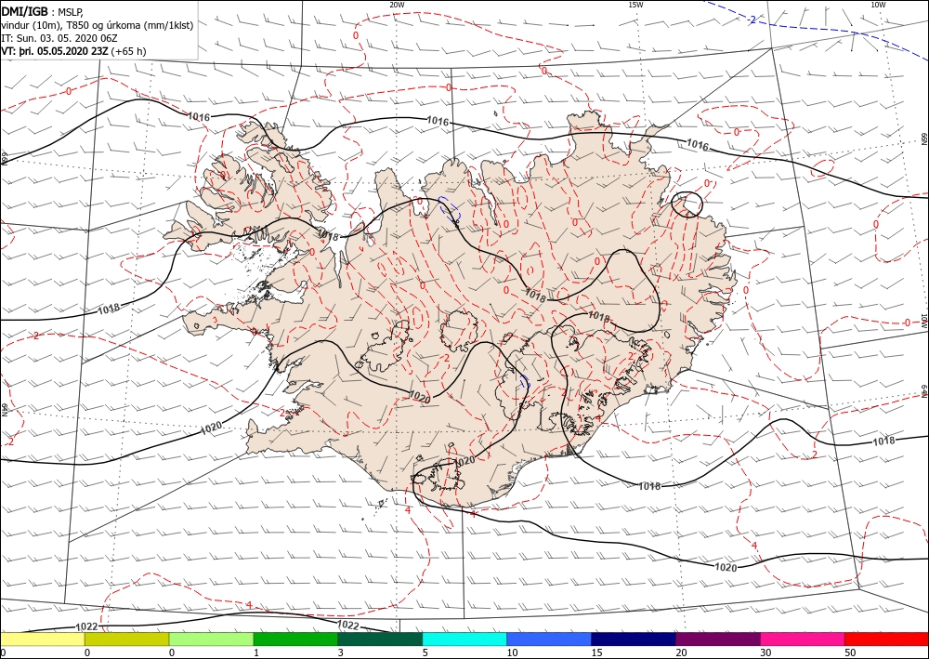Click the navy blue swatch for 15–20 mm
The height and width of the screenshot is (659, 929).
(634, 639)
